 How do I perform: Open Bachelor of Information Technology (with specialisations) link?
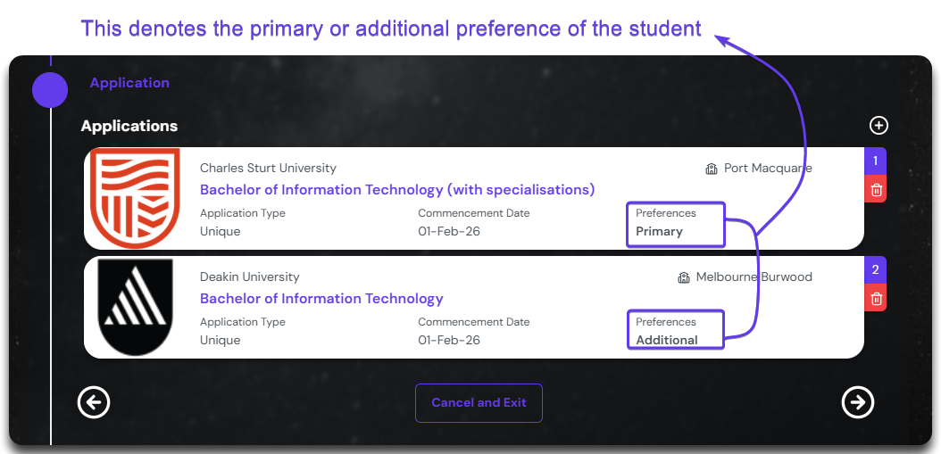tap(397, 190)
